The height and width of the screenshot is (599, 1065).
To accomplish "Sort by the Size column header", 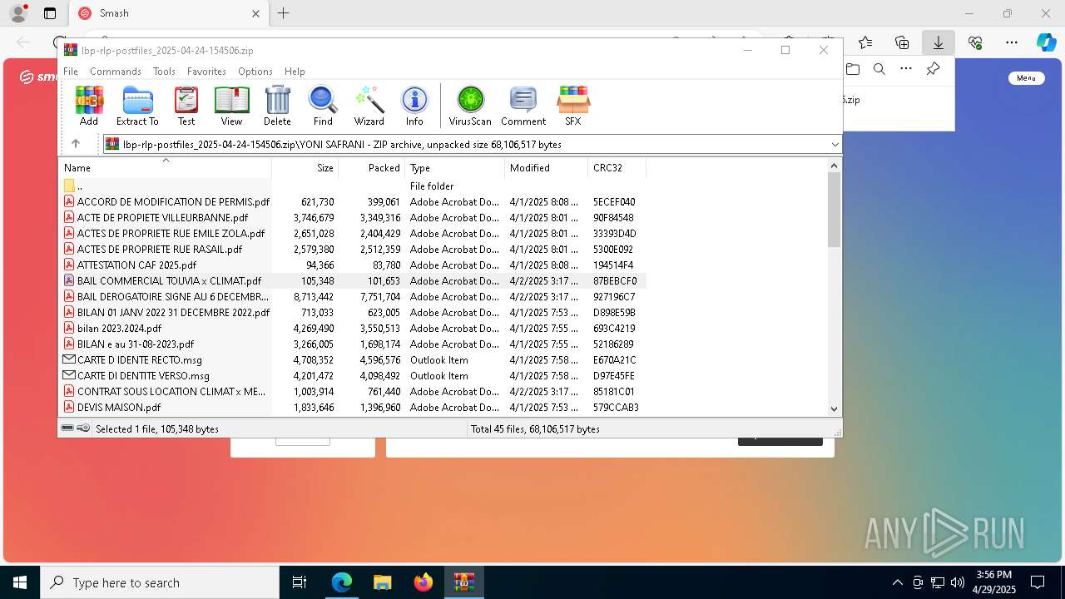I will pyautogui.click(x=305, y=167).
